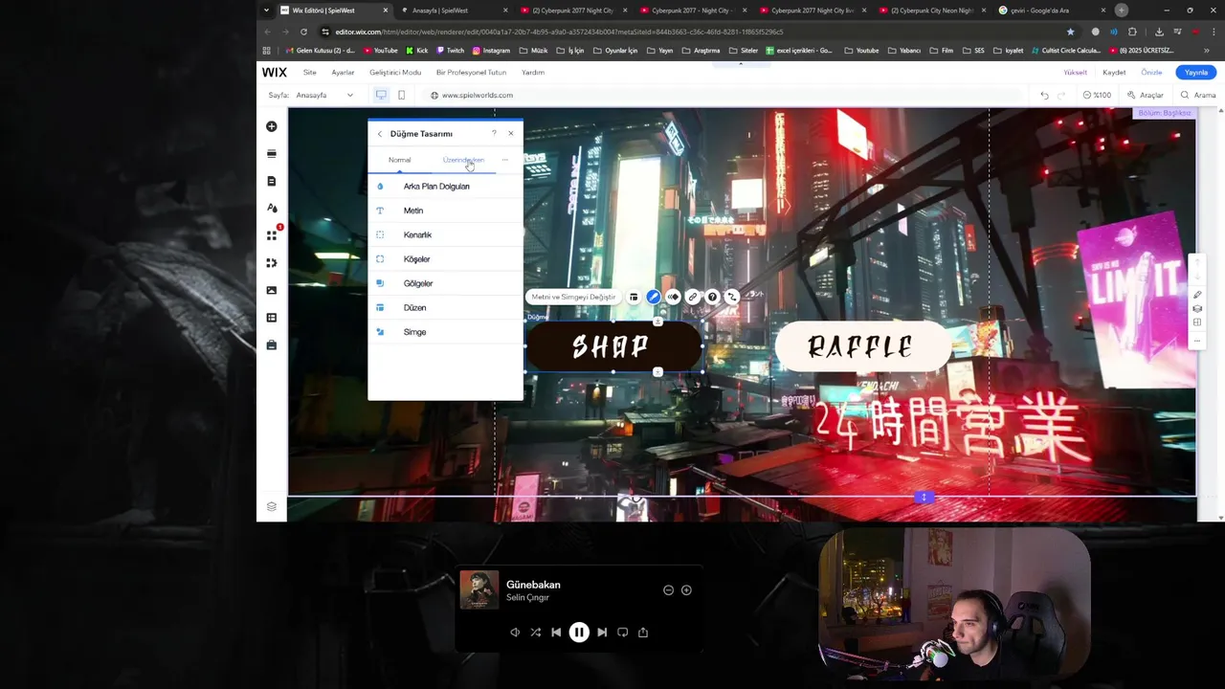Go to previous track in music player
The image size is (1225, 689).
click(x=556, y=632)
